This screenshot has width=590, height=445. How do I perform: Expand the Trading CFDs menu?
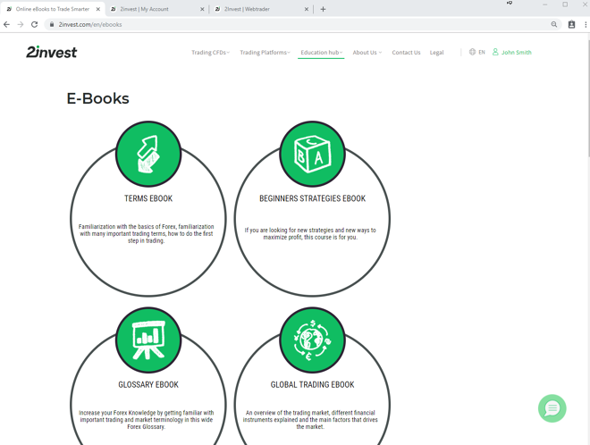click(x=210, y=53)
